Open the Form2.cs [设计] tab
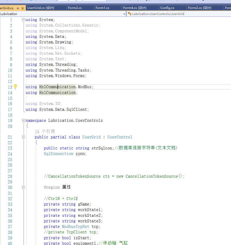 coord(199,8)
